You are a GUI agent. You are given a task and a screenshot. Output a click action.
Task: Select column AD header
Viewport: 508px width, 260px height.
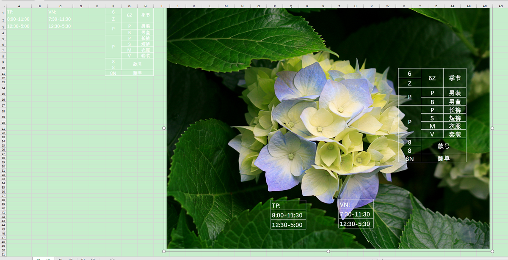coord(500,6)
